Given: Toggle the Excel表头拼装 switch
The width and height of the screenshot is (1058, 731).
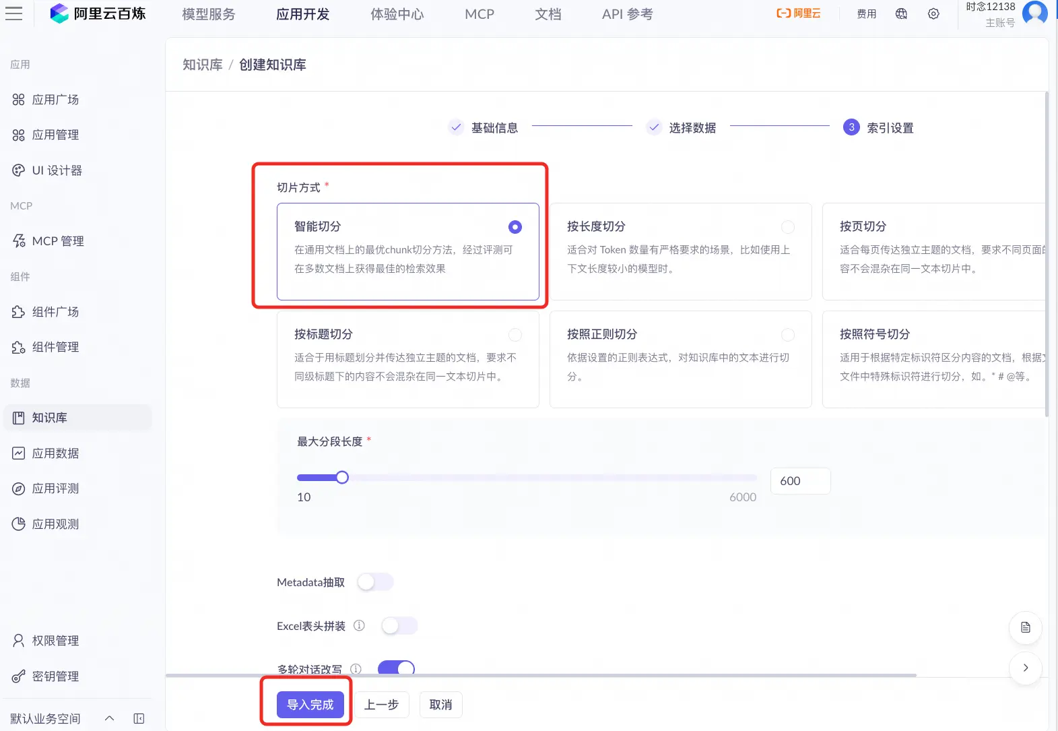Looking at the screenshot, I should 399,626.
